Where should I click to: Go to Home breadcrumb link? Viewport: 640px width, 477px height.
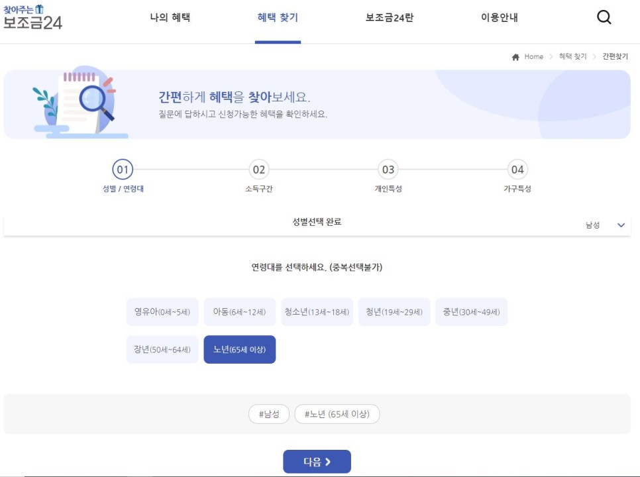click(533, 57)
